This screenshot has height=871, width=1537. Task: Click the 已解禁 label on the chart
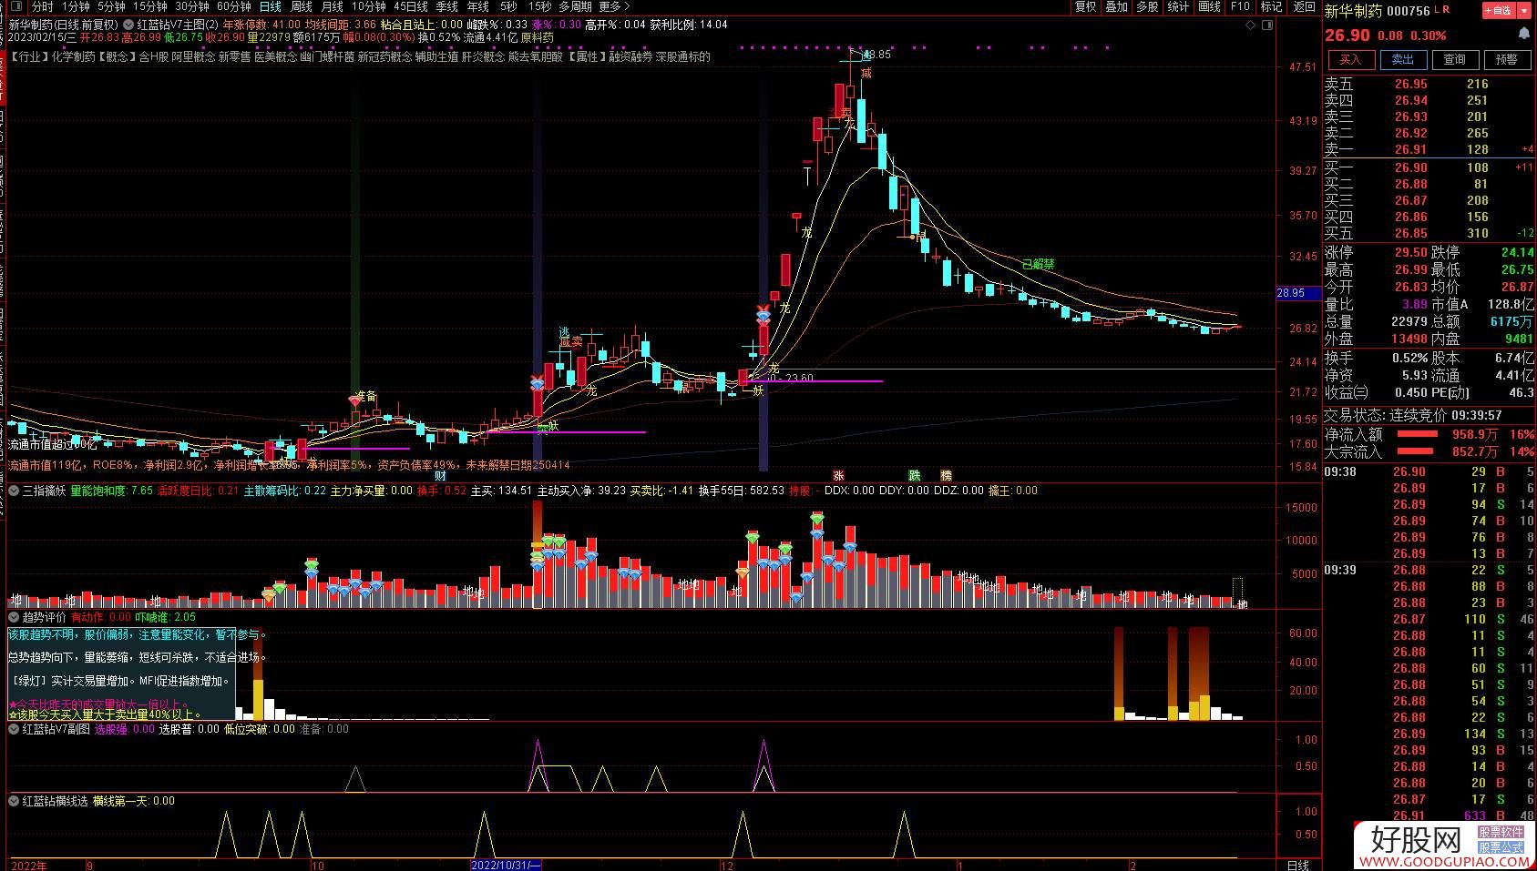[1038, 265]
